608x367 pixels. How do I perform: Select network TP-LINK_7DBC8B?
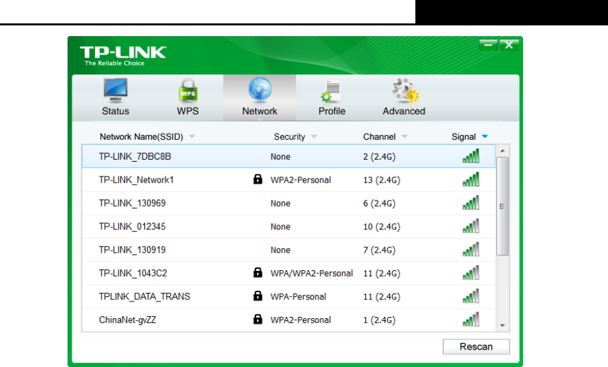coord(288,156)
